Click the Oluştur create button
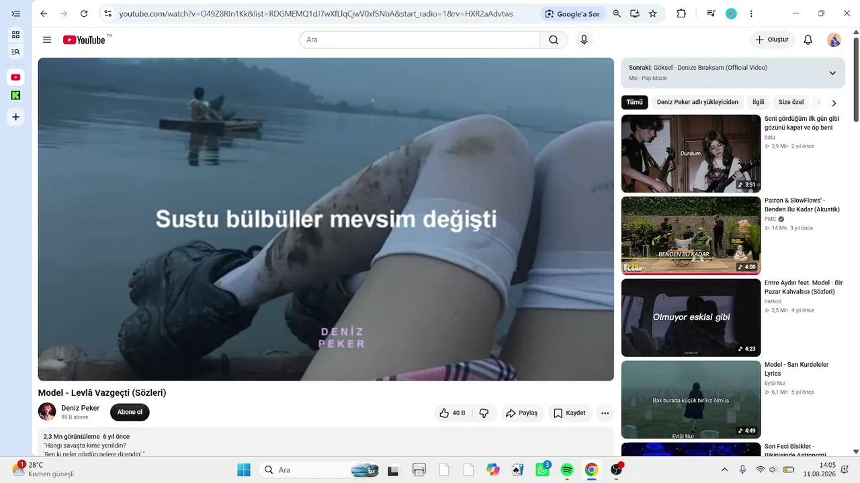This screenshot has height=483, width=860. pyautogui.click(x=772, y=40)
